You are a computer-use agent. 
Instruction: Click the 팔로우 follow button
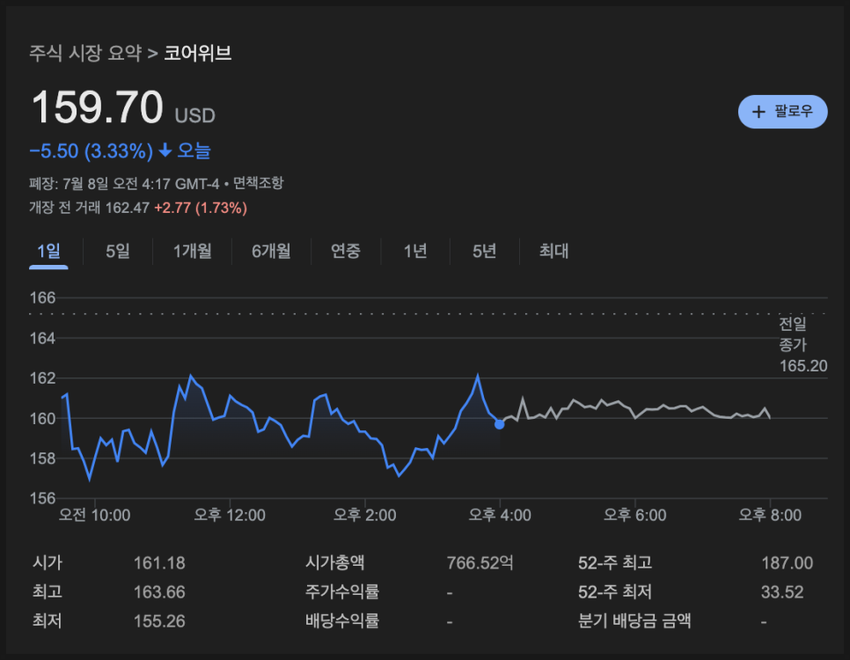point(782,112)
